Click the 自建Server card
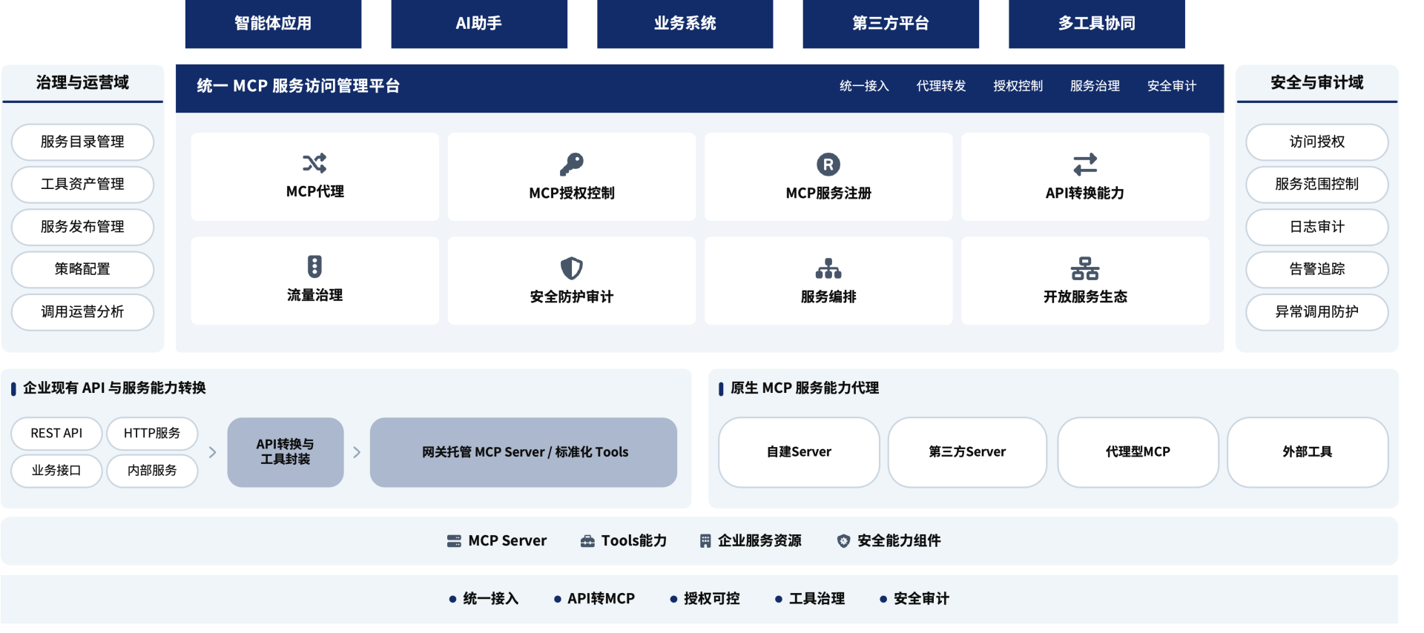This screenshot has height=633, width=1424. pyautogui.click(x=799, y=452)
